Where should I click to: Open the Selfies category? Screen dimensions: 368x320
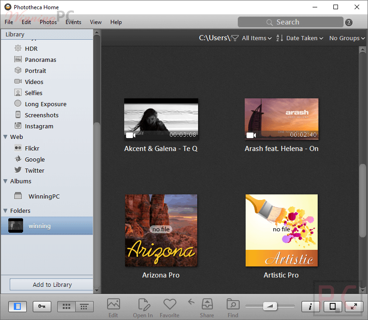coord(34,93)
